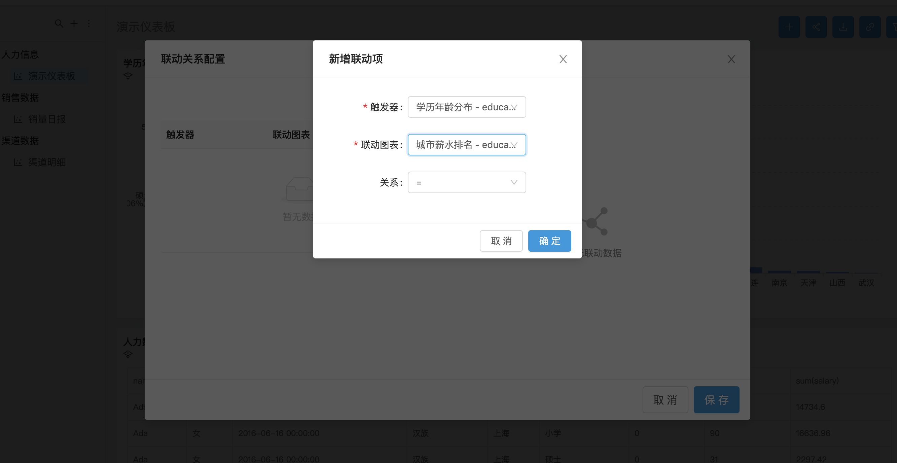Open the sidebar more options menu
This screenshot has width=897, height=463.
89,24
